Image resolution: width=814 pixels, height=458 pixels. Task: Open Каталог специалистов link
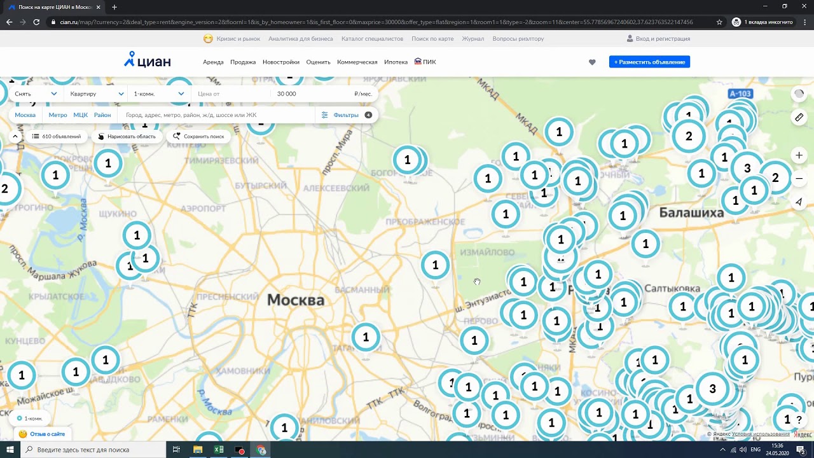pos(372,39)
